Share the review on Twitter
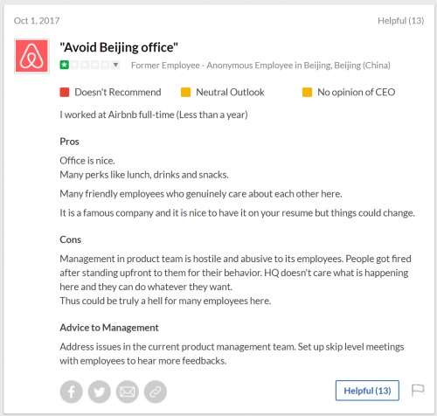The image size is (437, 416). coord(100,392)
